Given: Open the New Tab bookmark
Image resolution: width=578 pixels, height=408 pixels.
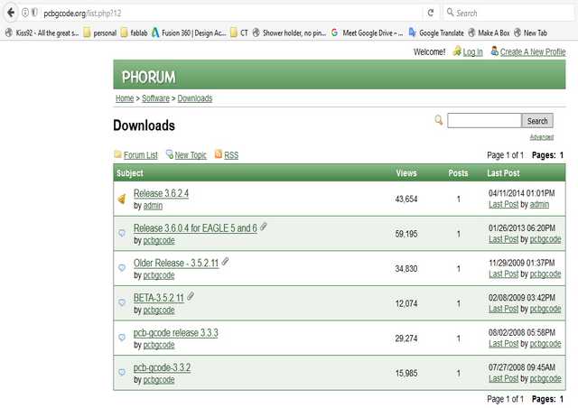Looking at the screenshot, I should [530, 33].
